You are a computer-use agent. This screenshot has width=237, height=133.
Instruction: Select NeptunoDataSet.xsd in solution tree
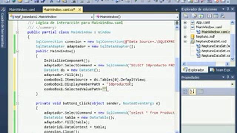pos(211,41)
